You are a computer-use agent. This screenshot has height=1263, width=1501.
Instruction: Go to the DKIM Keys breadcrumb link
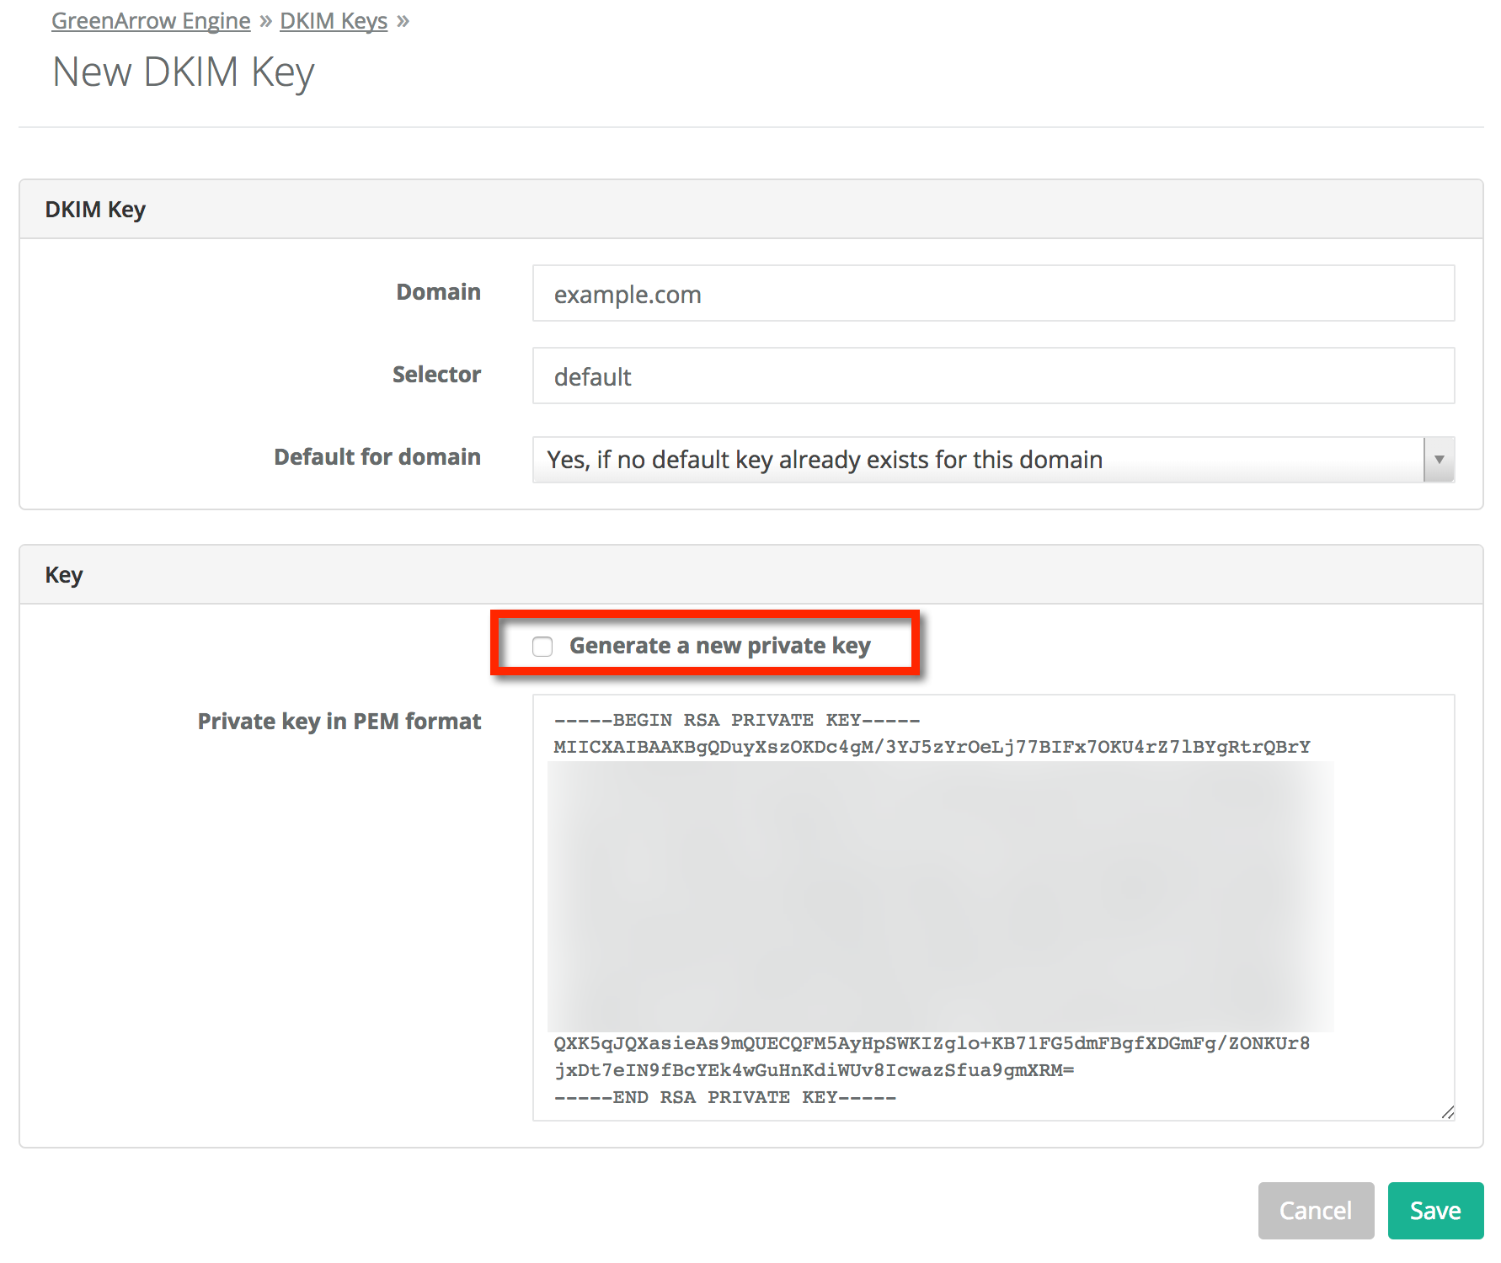[333, 21]
